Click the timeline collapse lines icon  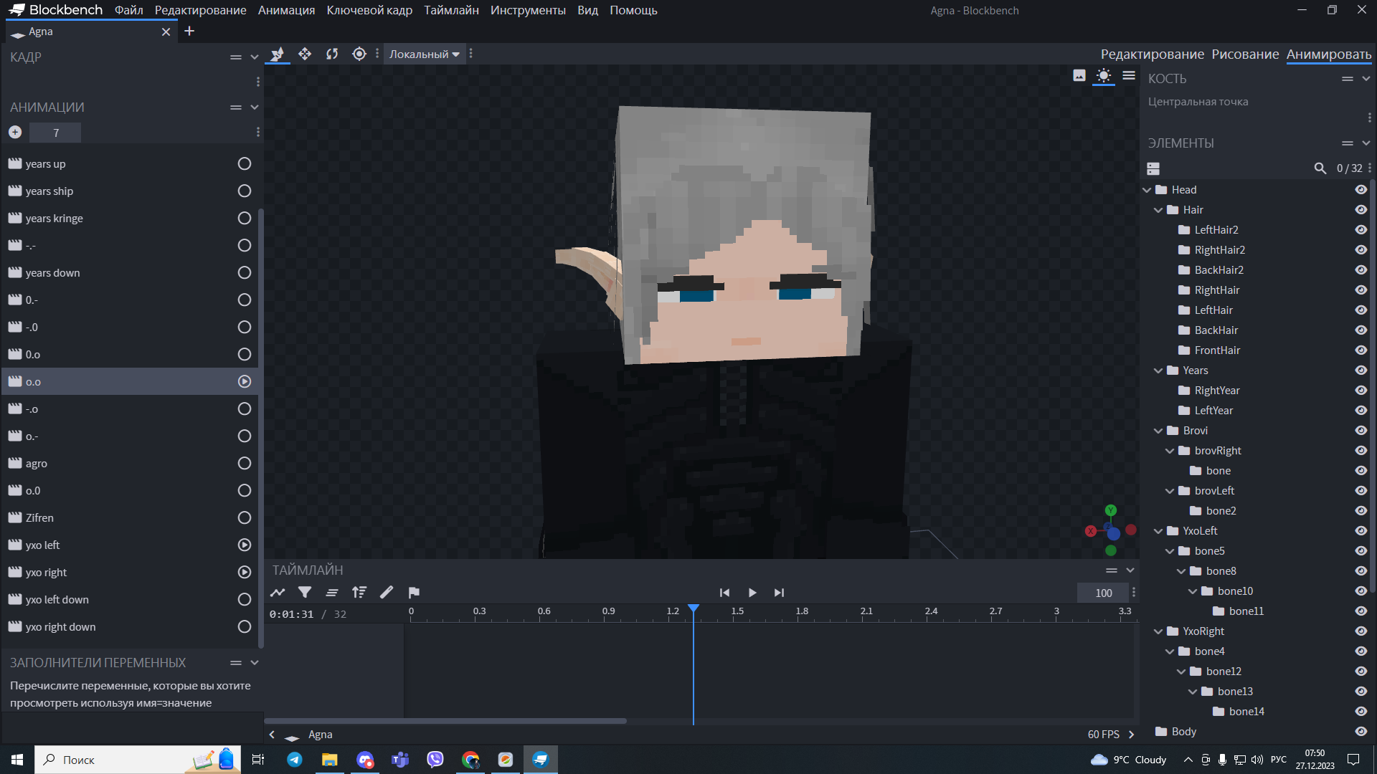pos(332,593)
